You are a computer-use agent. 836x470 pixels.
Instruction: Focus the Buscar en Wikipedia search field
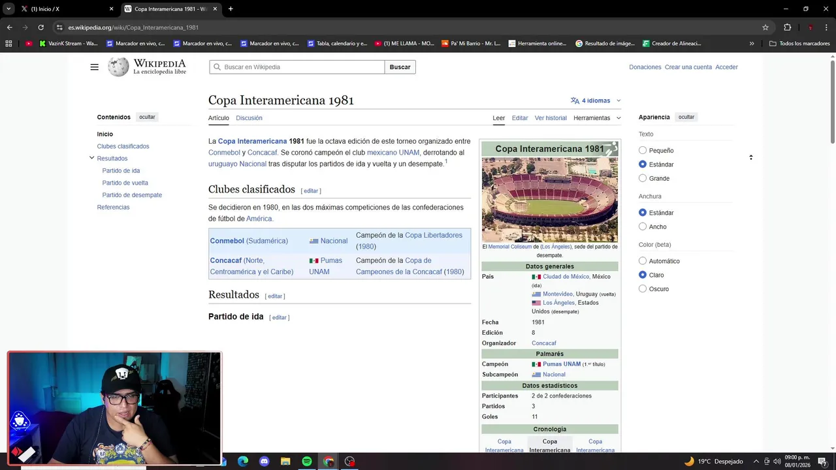(x=297, y=67)
